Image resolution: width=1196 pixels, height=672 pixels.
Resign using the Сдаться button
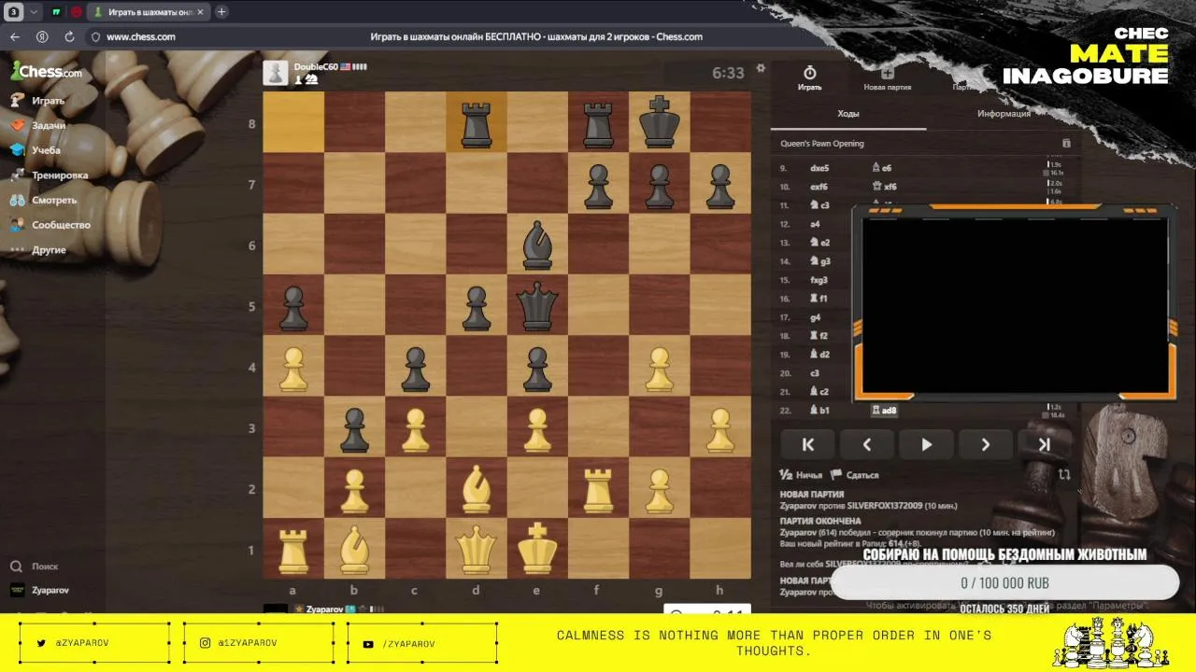(855, 475)
